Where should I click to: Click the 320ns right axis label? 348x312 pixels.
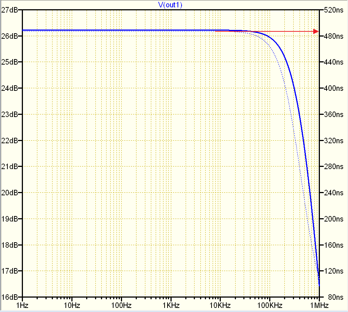pyautogui.click(x=334, y=140)
